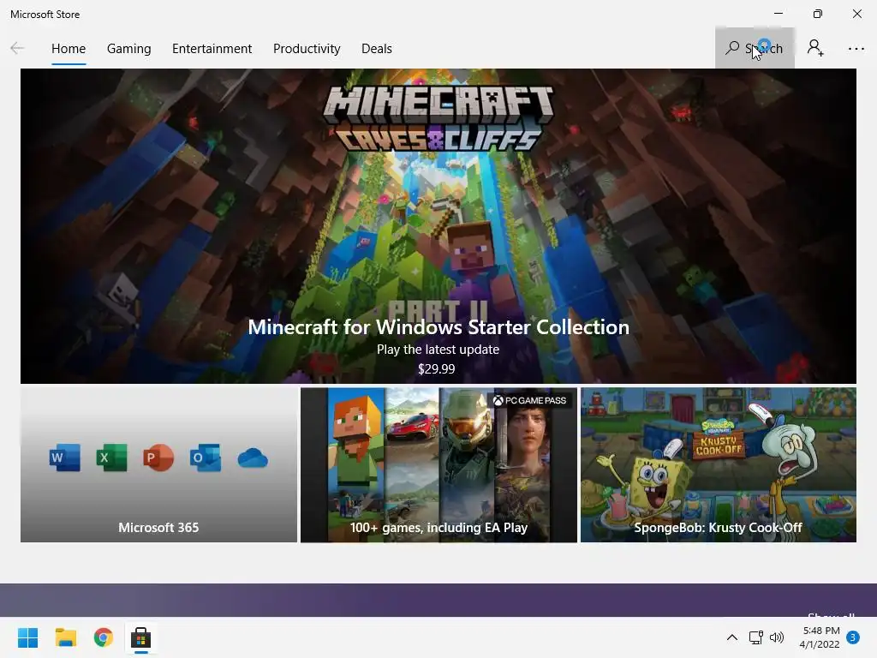Click the network icon in the system tray
This screenshot has width=877, height=658.
click(x=755, y=637)
